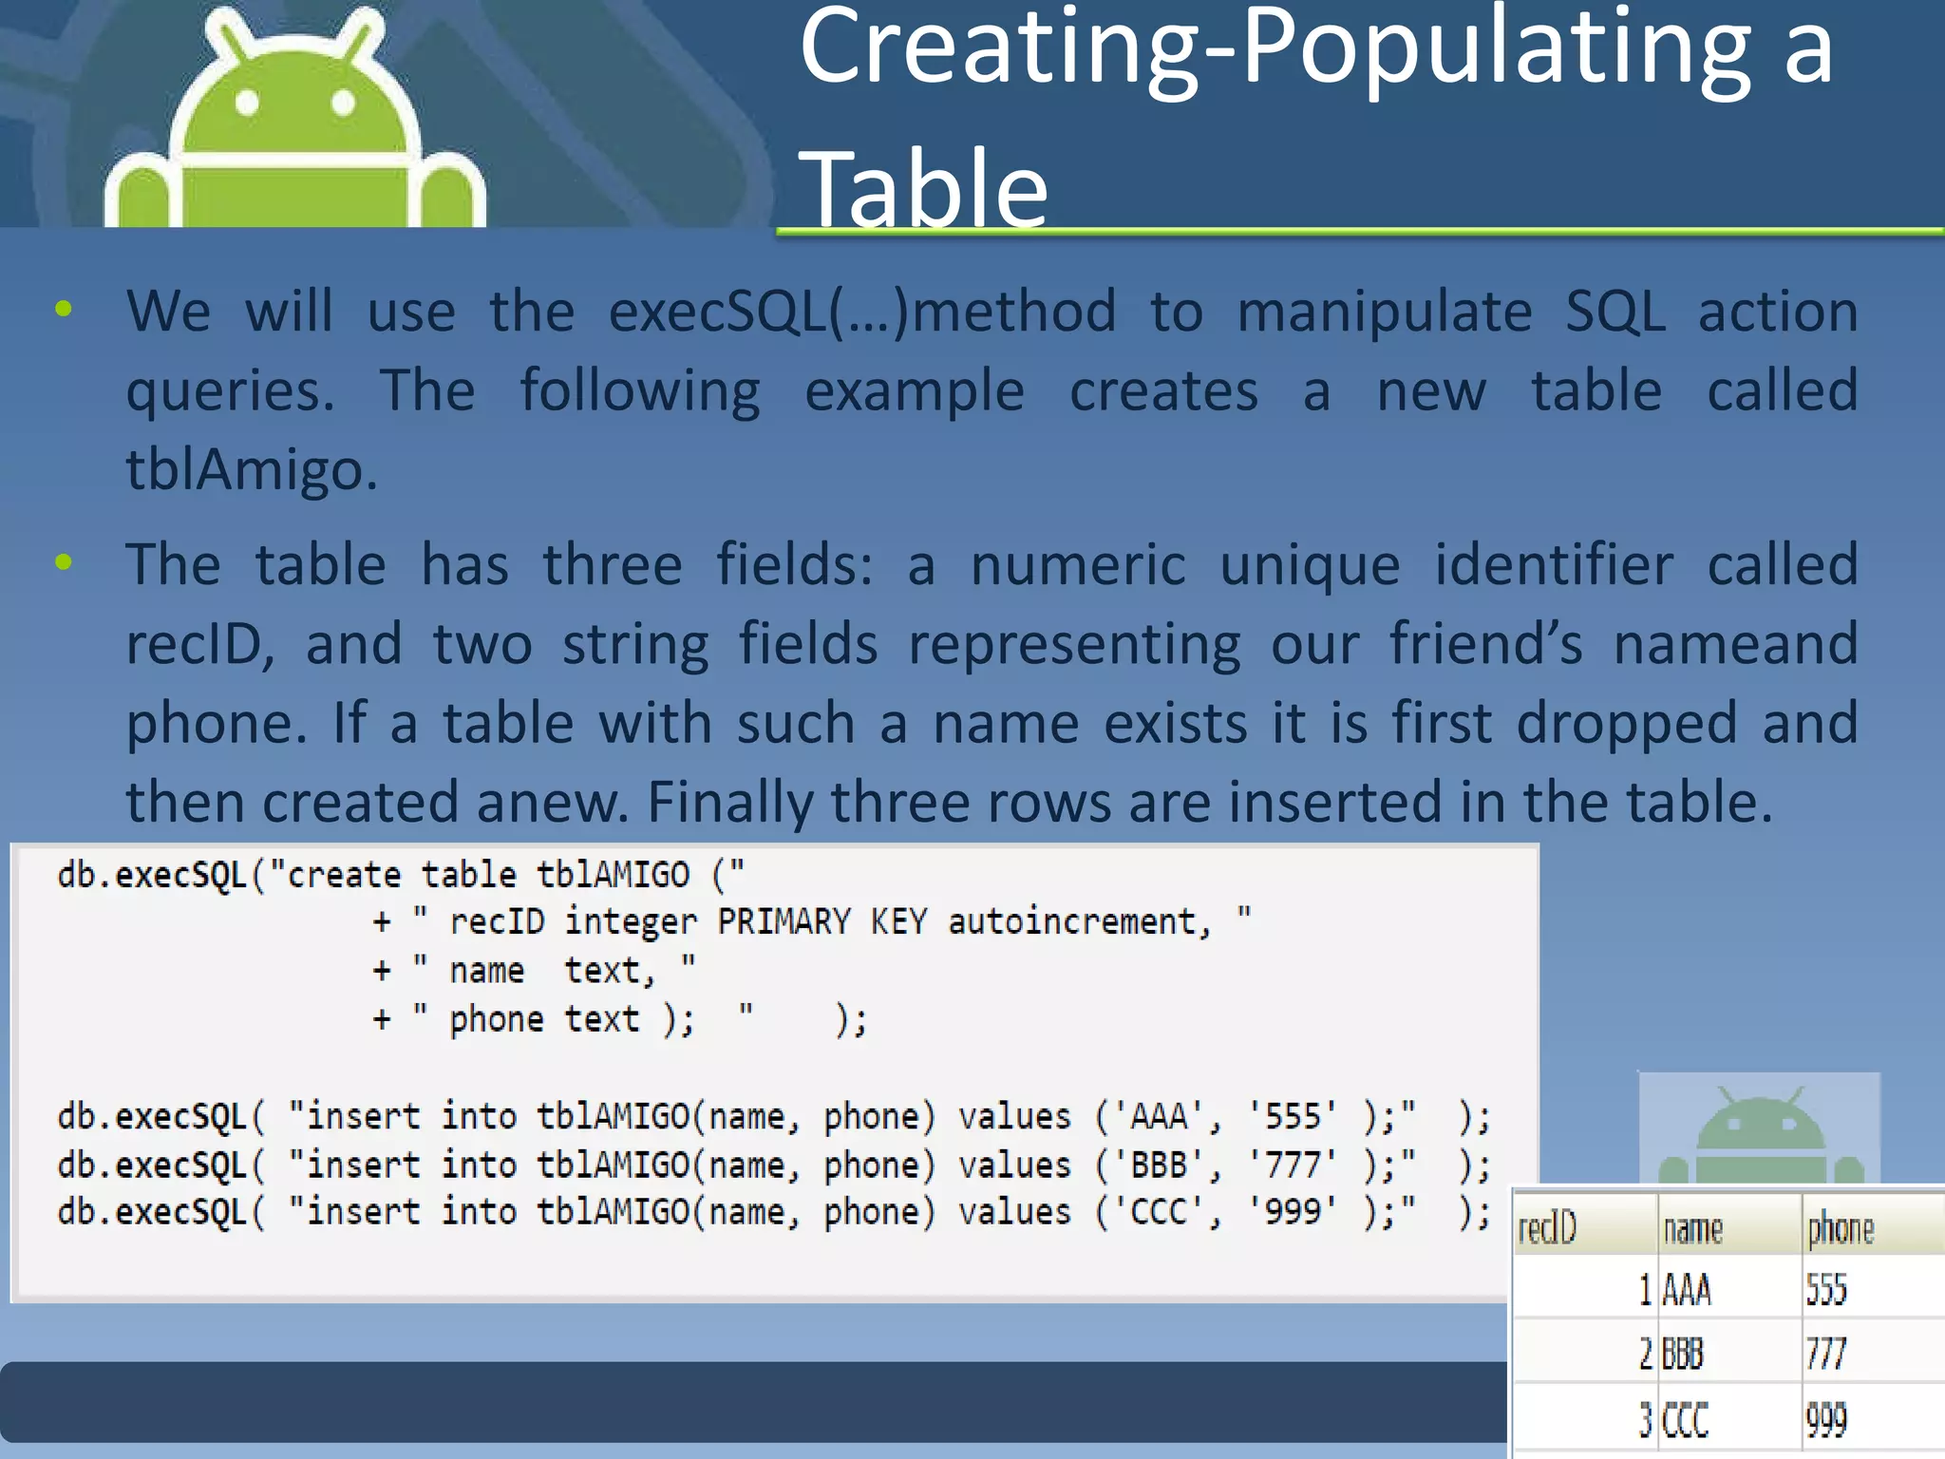Click the faded Android robot image above table
This screenshot has height=1459, width=1945.
coord(1760,1129)
